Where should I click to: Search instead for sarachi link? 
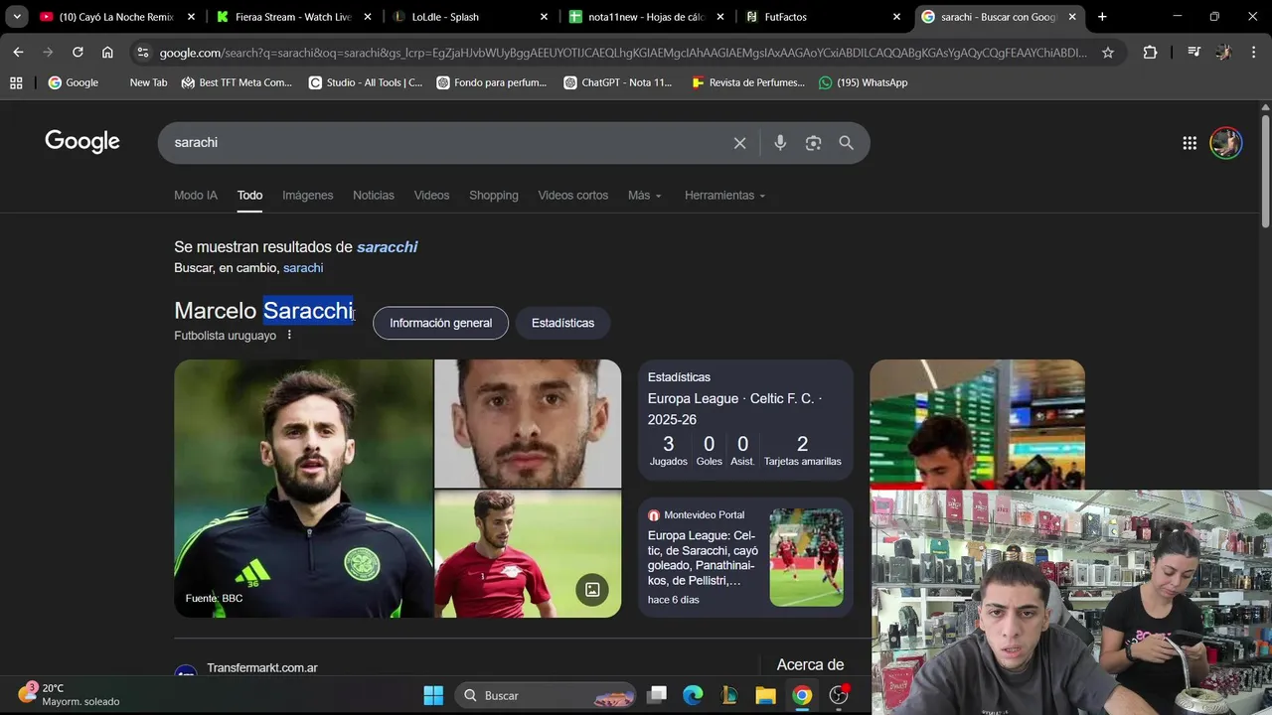(303, 268)
